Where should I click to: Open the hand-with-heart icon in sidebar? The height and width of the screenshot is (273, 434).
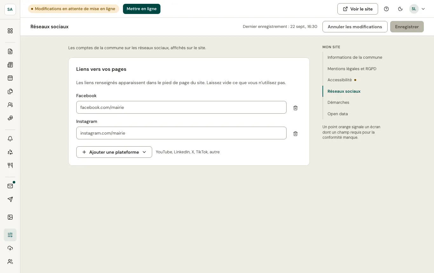click(x=10, y=118)
